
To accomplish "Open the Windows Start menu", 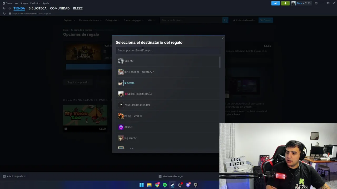I will tap(141, 185).
